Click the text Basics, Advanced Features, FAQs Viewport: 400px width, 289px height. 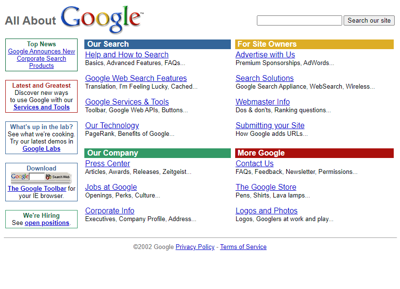(135, 63)
